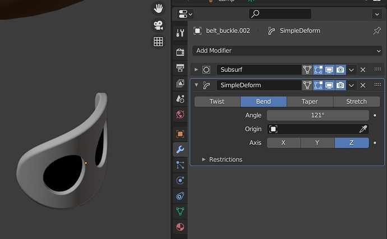Viewport: 387px width, 239px height.
Task: Expand the Restrictions subpanel
Action: pyautogui.click(x=204, y=159)
